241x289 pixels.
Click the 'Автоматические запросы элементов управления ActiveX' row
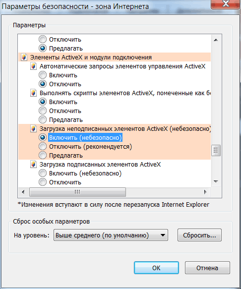click(122, 66)
